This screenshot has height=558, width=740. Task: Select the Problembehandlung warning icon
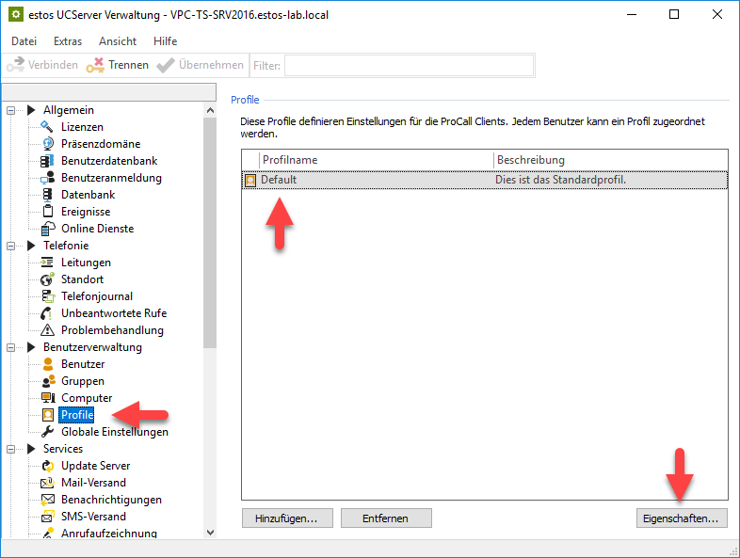coord(48,330)
